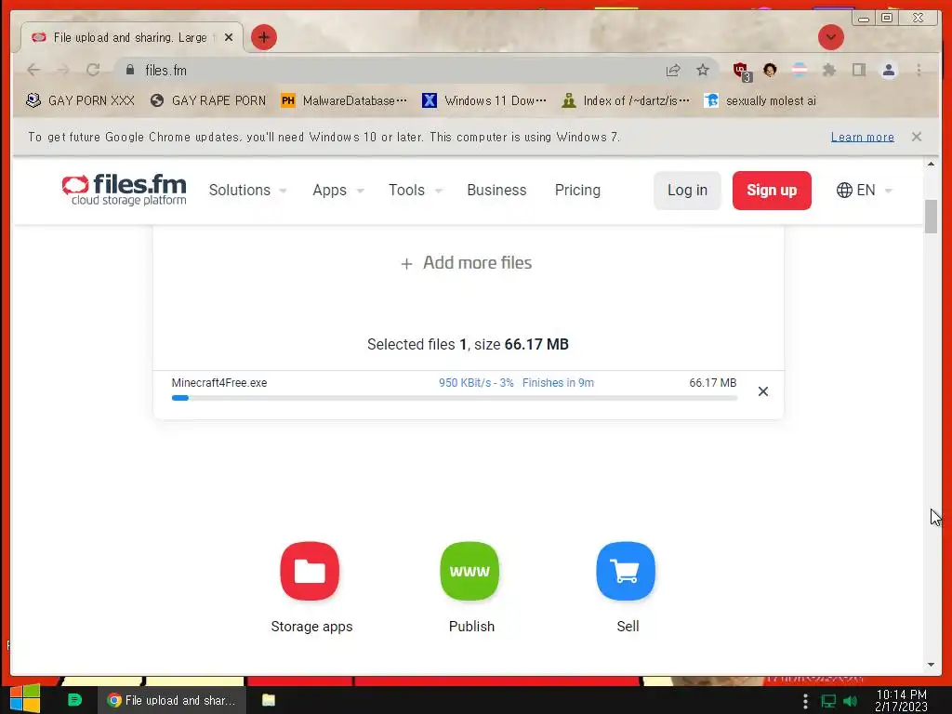Open the Windows Start button
952x714 pixels.
[25, 699]
